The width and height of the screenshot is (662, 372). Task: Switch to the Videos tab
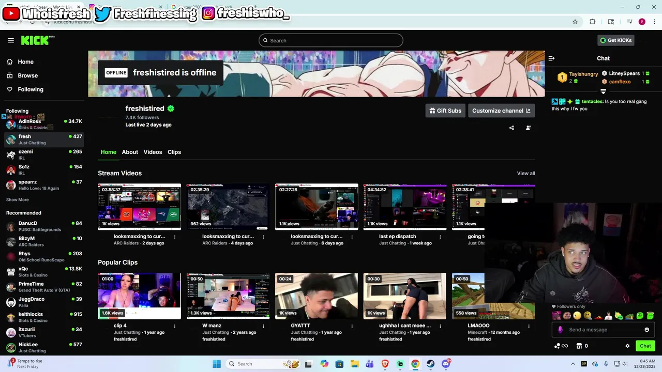[x=153, y=152]
